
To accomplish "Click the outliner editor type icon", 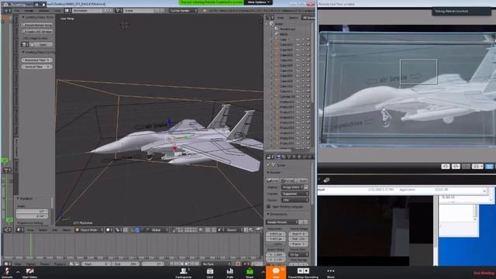I will 269,18.
